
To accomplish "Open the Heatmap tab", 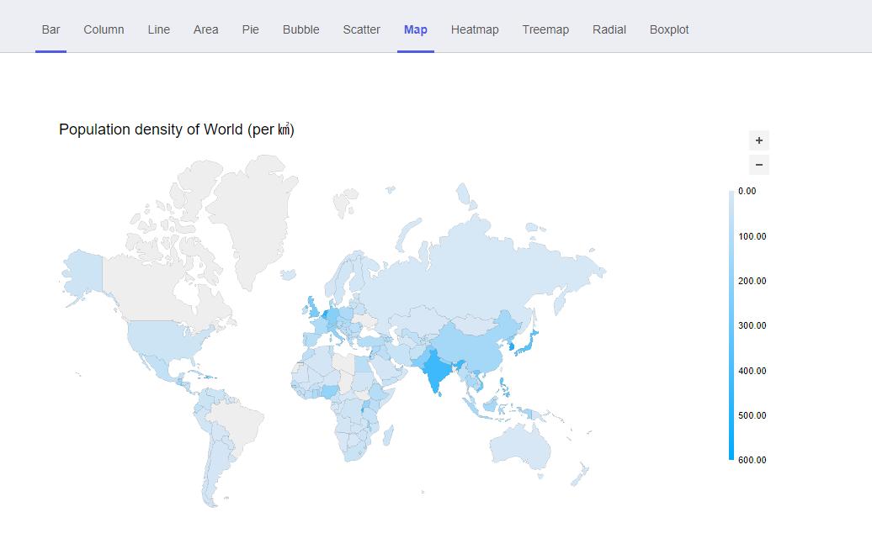I will (x=475, y=29).
